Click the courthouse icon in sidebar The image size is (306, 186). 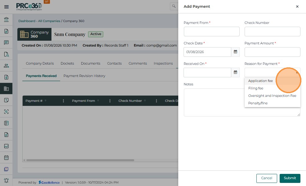click(x=6, y=20)
